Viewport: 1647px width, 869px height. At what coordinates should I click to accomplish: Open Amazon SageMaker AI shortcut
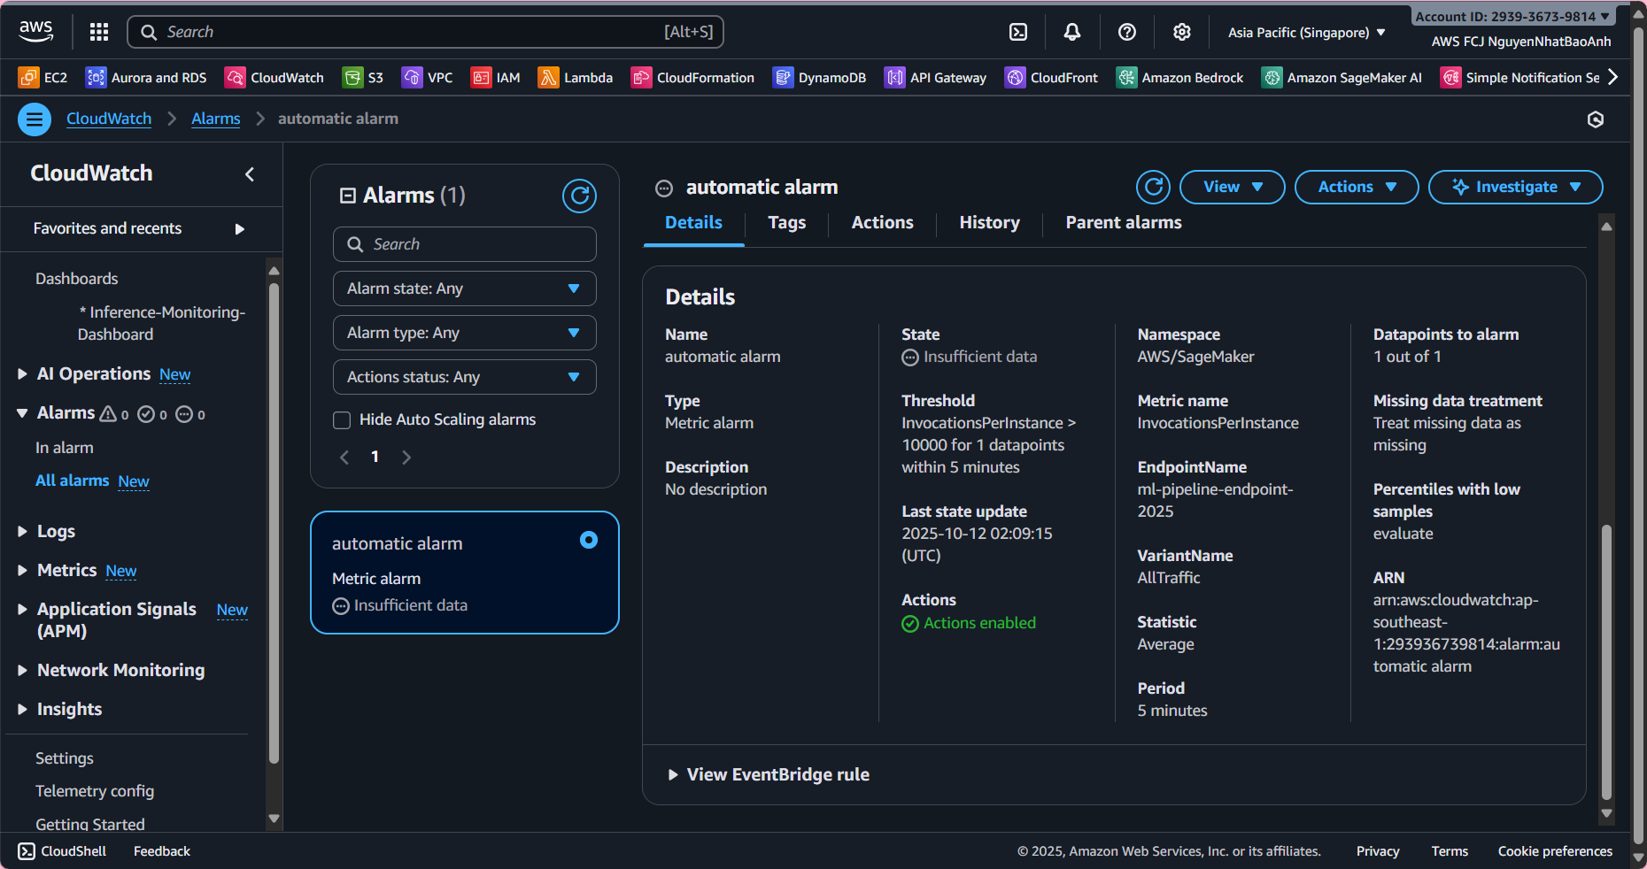click(1342, 78)
